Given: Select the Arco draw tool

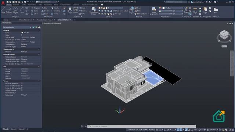Looking at the screenshot, I should (x=22, y=10).
